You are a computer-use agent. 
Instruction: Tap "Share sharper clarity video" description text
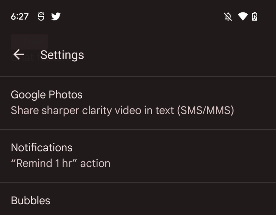click(x=90, y=111)
